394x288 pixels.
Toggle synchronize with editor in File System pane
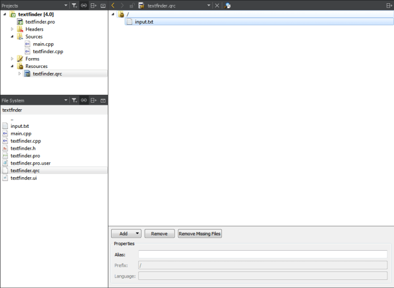pos(84,100)
